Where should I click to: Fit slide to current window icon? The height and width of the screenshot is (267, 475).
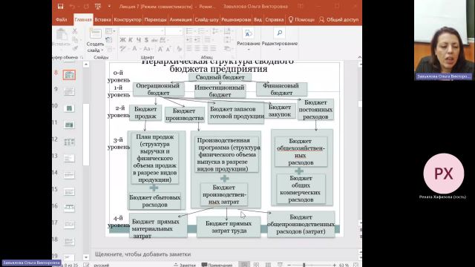click(x=356, y=265)
